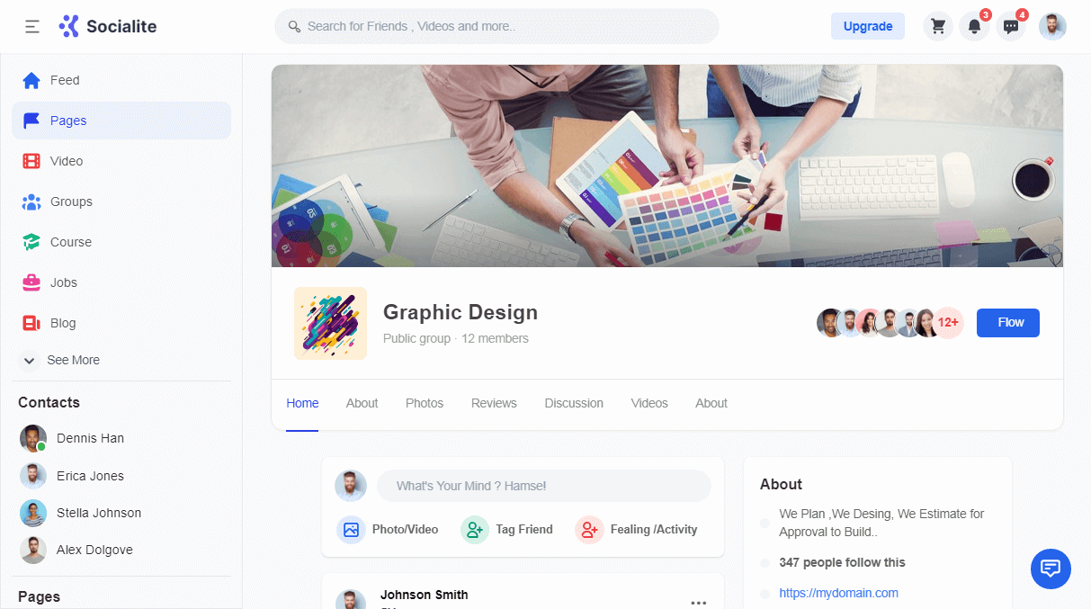Screen dimensions: 1091x609
Task: Click the Flow button
Action: (1007, 323)
